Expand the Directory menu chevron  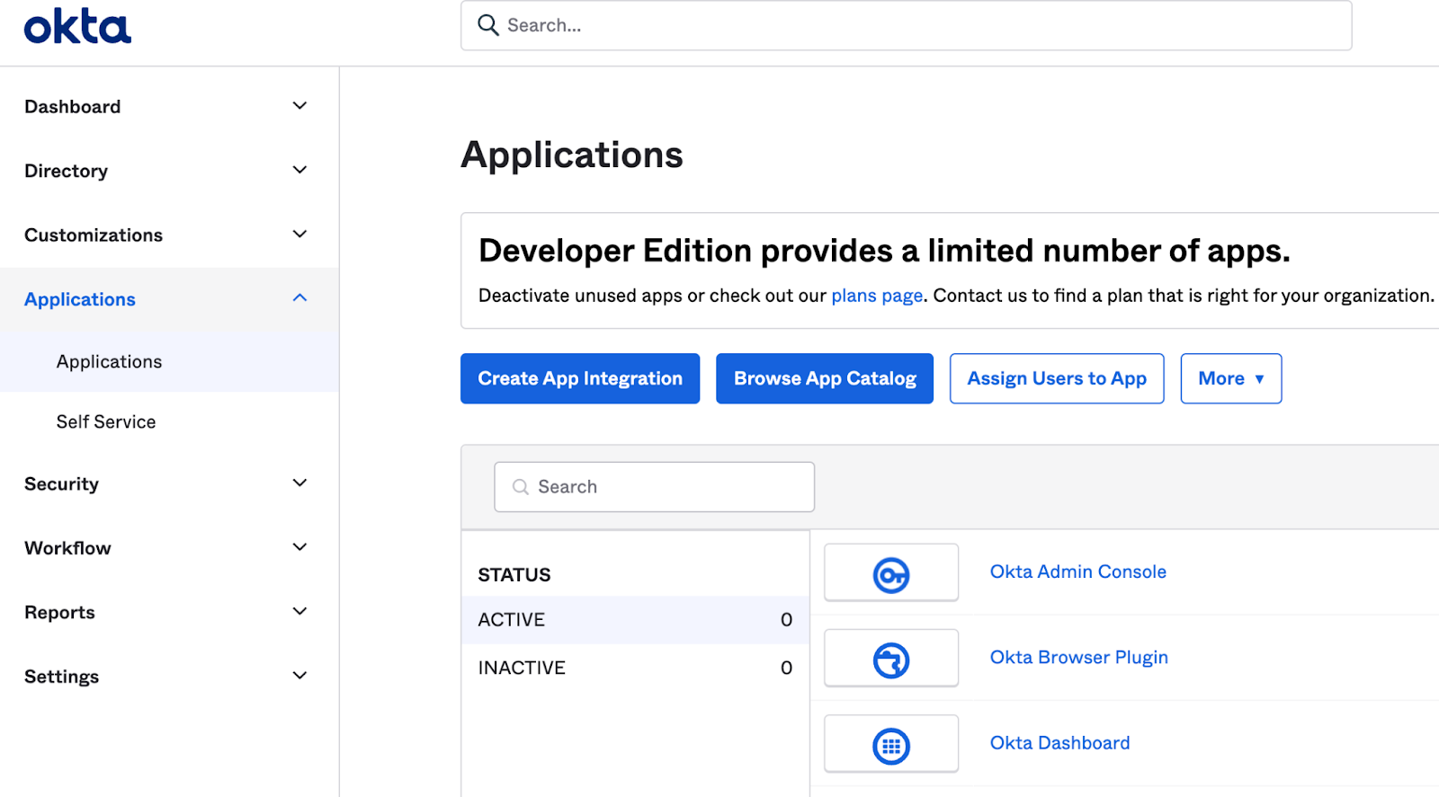(300, 170)
